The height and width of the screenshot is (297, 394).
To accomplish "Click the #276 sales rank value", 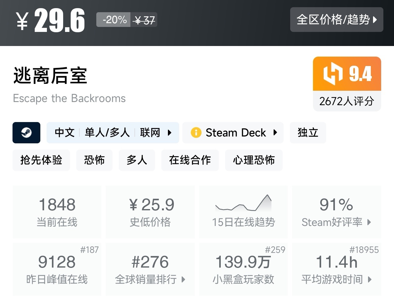I will pos(150,262).
